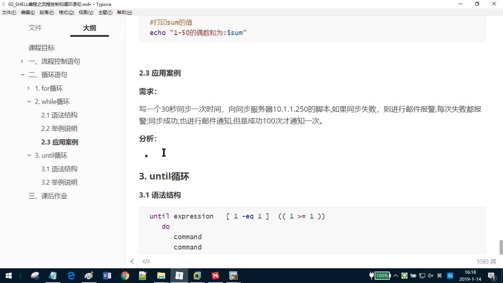Open the 格式(O) menu
Viewport: 503px width, 283px height.
pyautogui.click(x=66, y=13)
